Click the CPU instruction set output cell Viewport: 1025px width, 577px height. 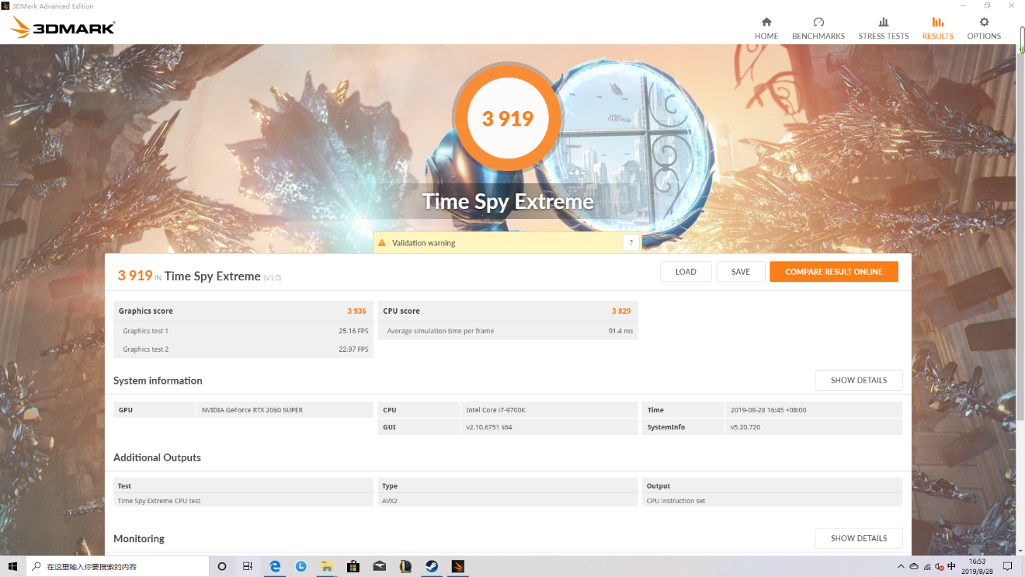(x=773, y=501)
